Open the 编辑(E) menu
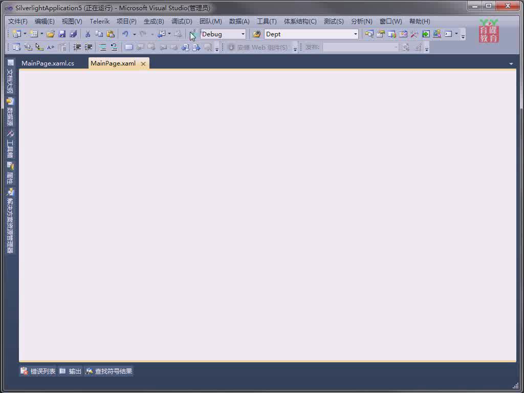 45,21
